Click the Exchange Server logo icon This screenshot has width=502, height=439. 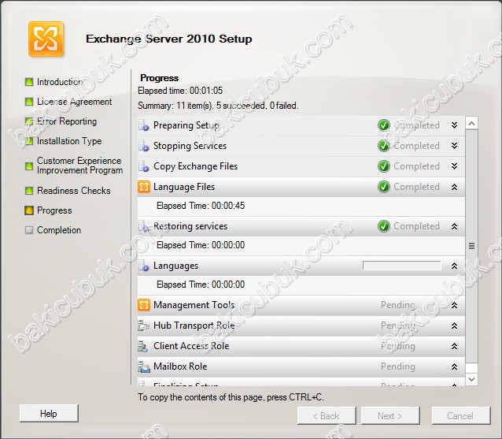[46, 39]
